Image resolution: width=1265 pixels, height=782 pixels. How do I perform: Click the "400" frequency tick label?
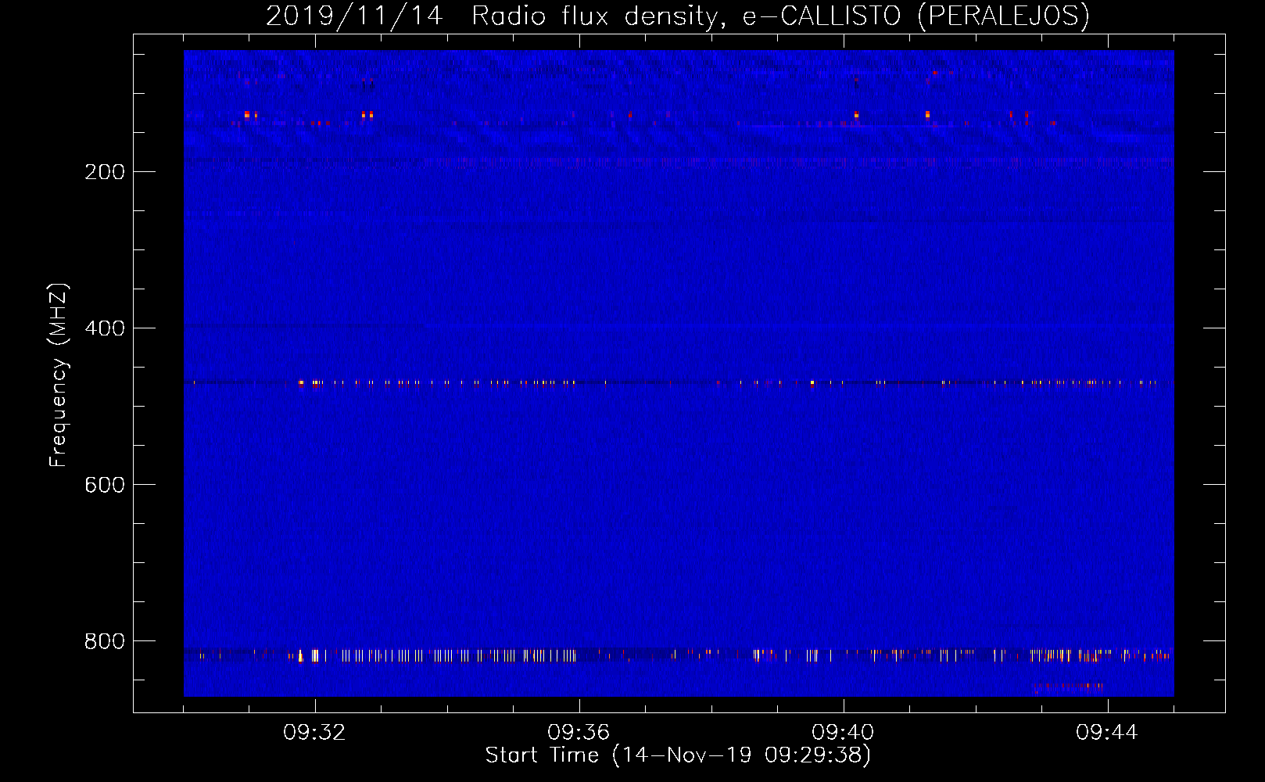tap(105, 328)
